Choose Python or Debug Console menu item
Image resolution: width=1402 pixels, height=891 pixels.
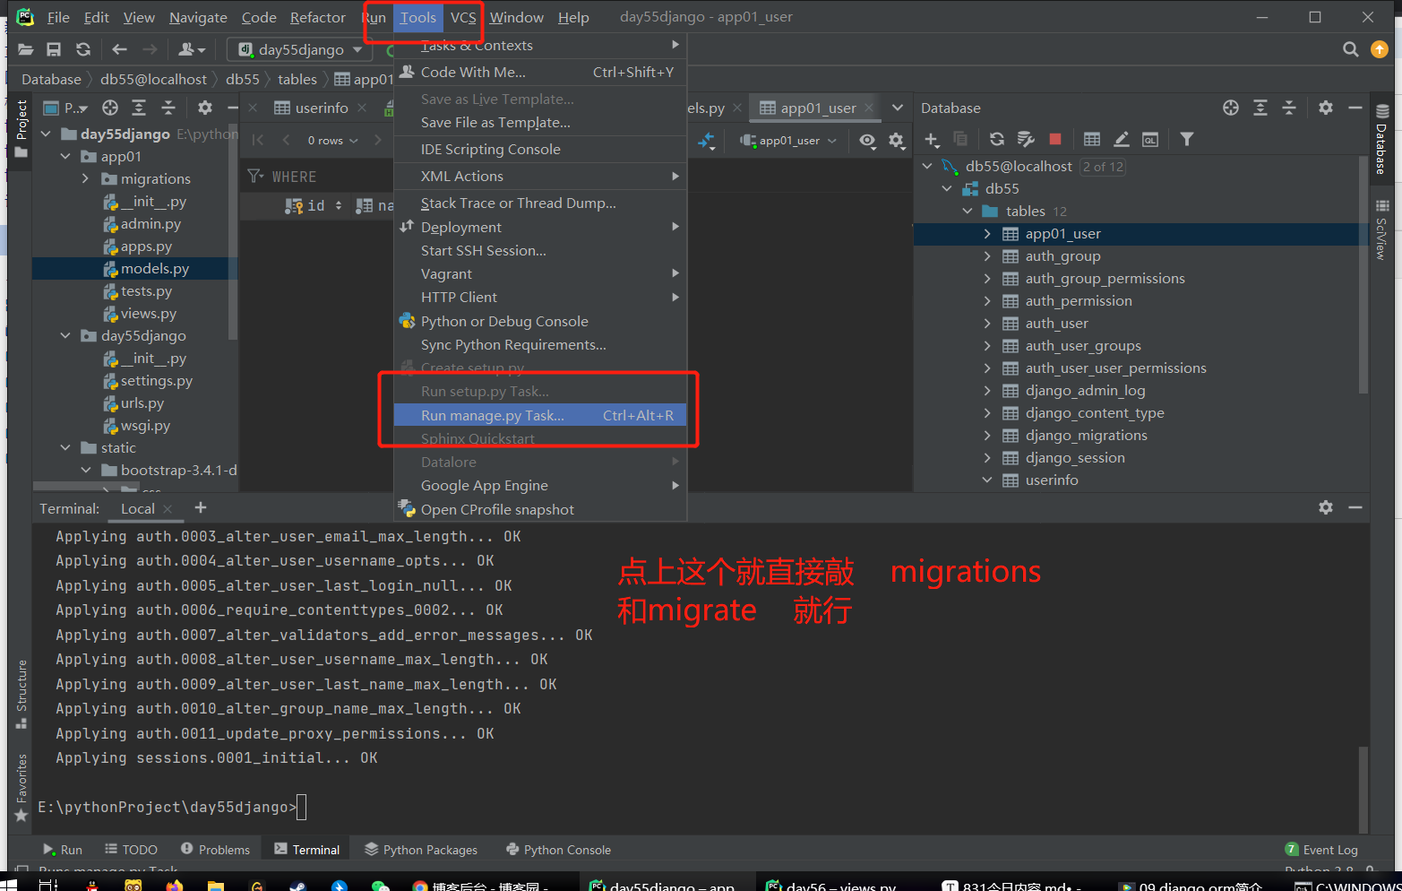point(540,321)
